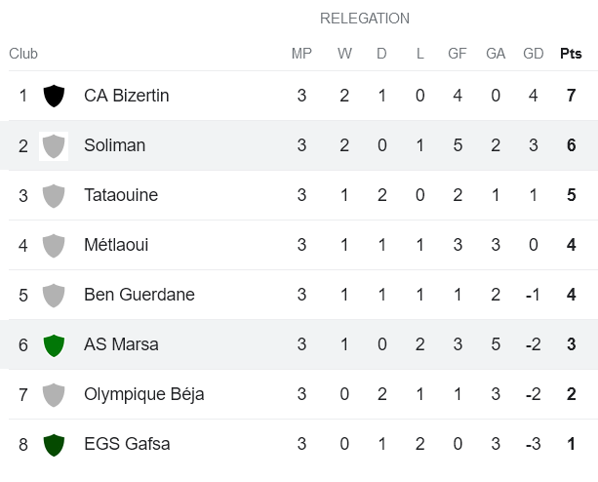This screenshot has width=598, height=482.
Task: Click Olympique Béja team name
Action: click(x=142, y=394)
